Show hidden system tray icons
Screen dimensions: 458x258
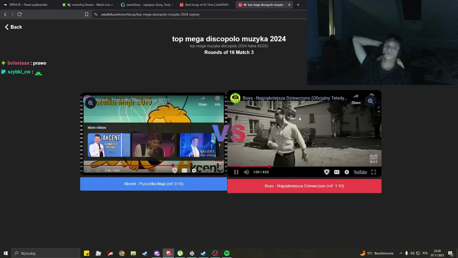click(x=401, y=253)
